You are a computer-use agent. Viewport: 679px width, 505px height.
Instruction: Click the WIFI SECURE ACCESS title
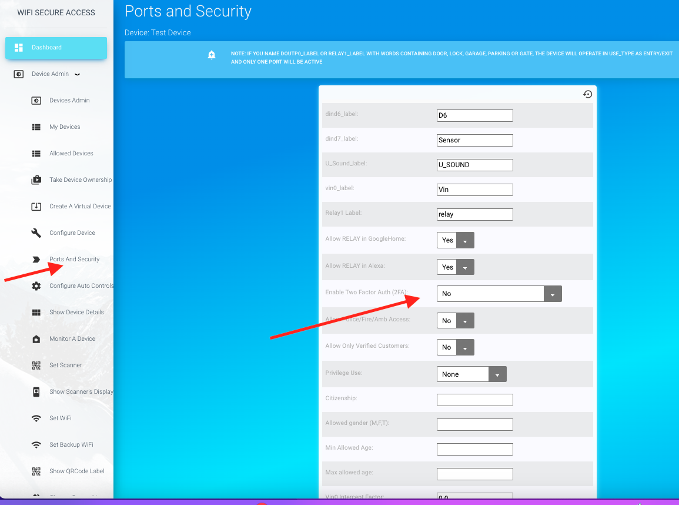pyautogui.click(x=56, y=12)
